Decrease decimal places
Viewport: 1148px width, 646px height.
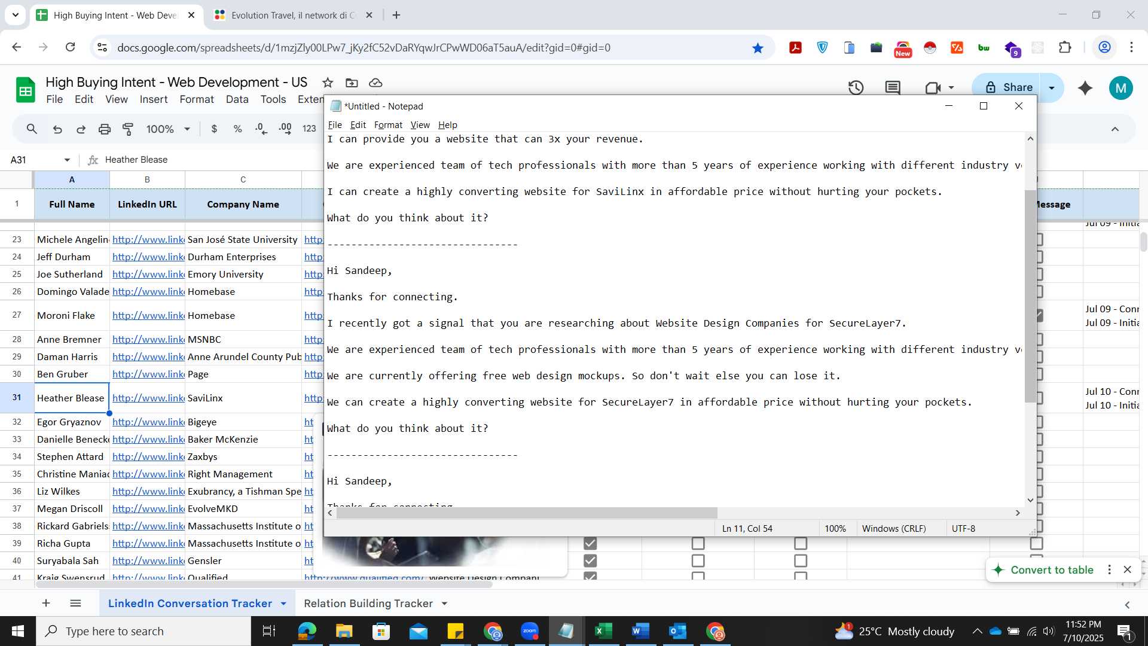pos(261,129)
